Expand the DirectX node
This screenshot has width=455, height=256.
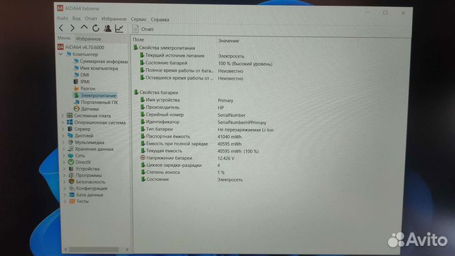point(64,162)
